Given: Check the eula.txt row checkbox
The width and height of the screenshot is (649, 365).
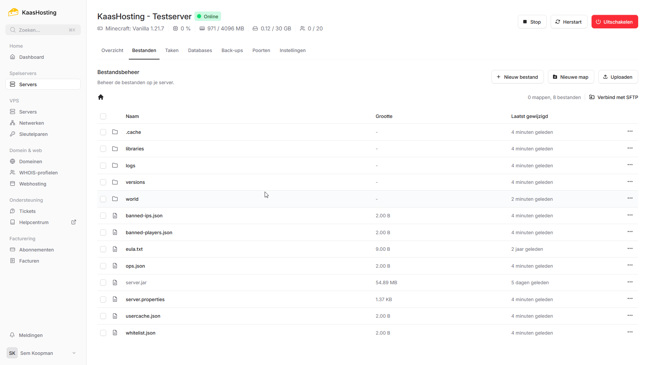Looking at the screenshot, I should 103,249.
